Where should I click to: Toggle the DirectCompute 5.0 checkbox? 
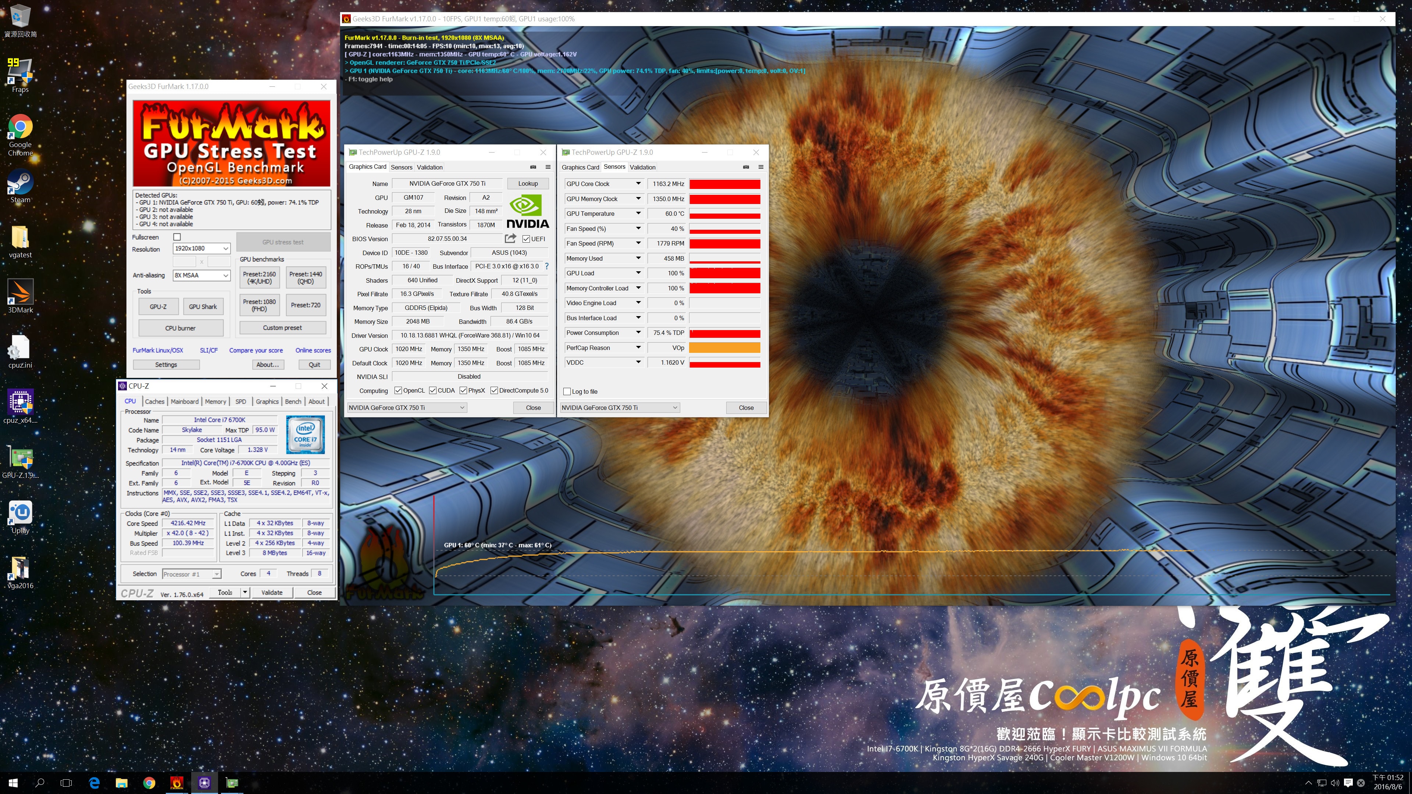pyautogui.click(x=495, y=391)
